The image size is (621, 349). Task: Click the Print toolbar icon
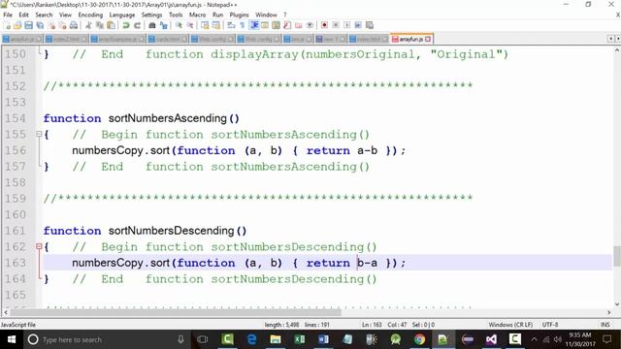(x=74, y=25)
